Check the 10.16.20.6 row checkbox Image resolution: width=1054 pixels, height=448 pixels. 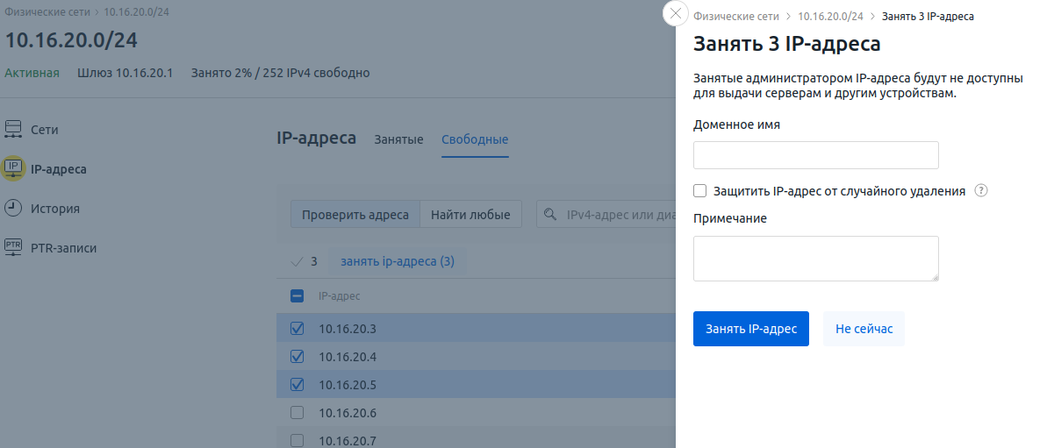click(297, 413)
